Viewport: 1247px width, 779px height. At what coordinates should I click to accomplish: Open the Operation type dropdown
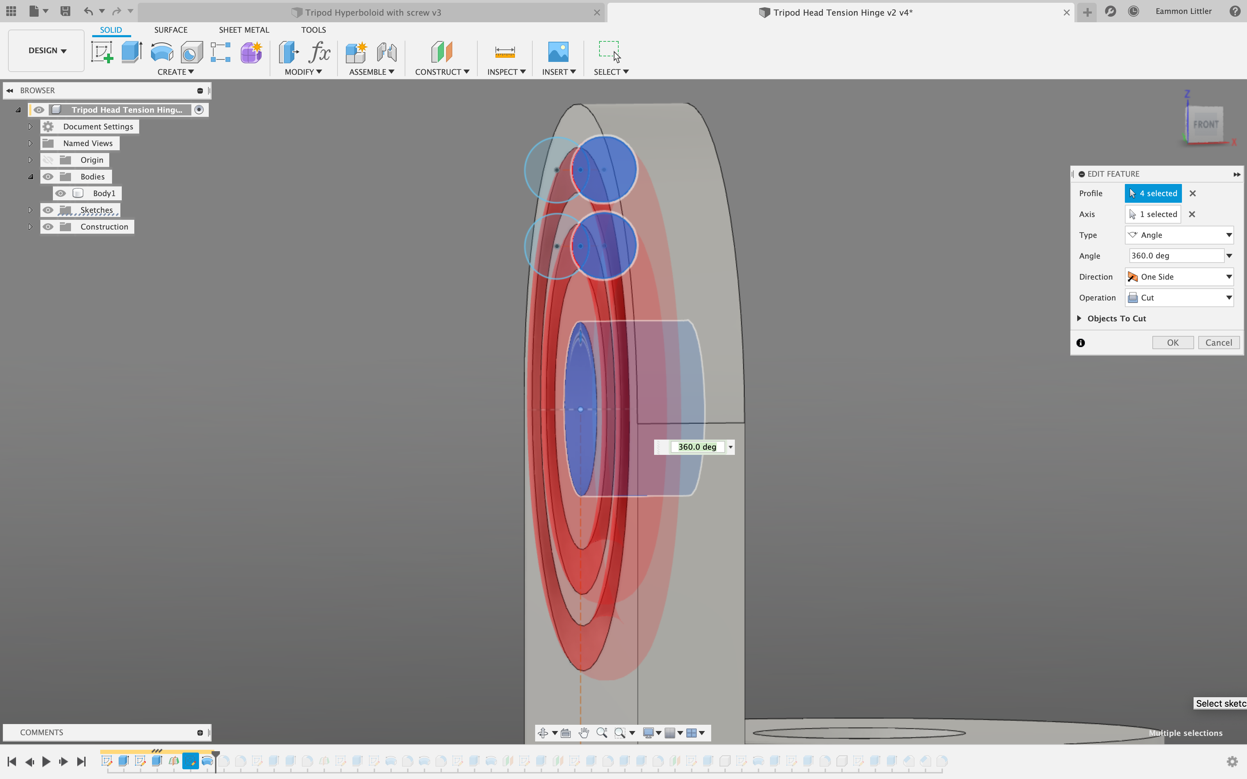[x=1228, y=297]
